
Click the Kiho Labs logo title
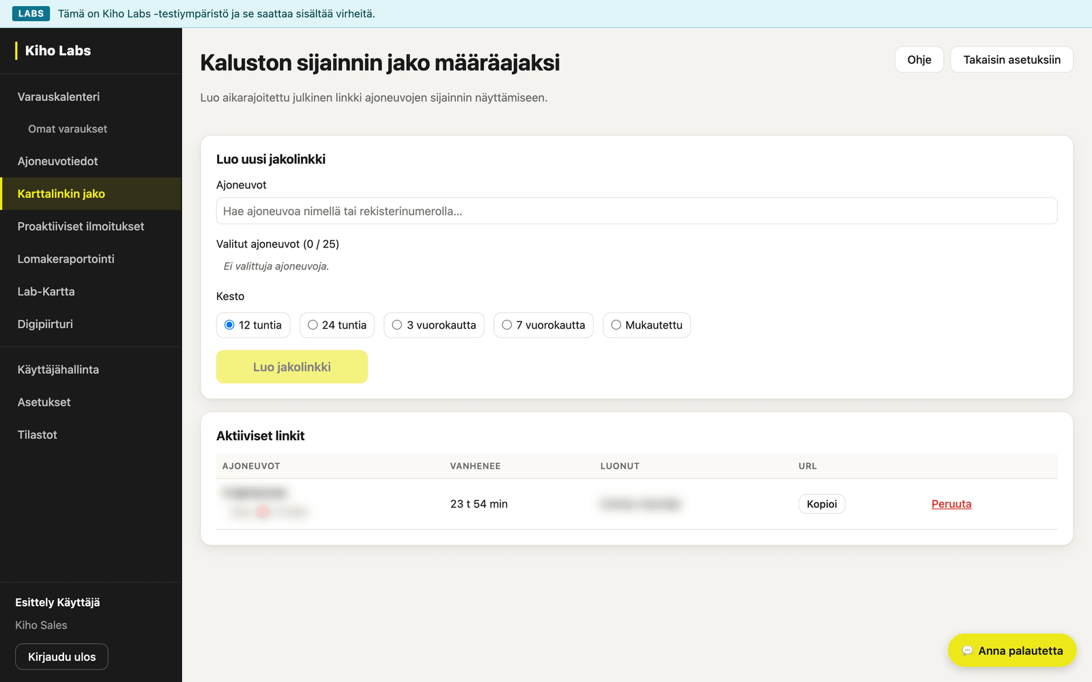[58, 50]
